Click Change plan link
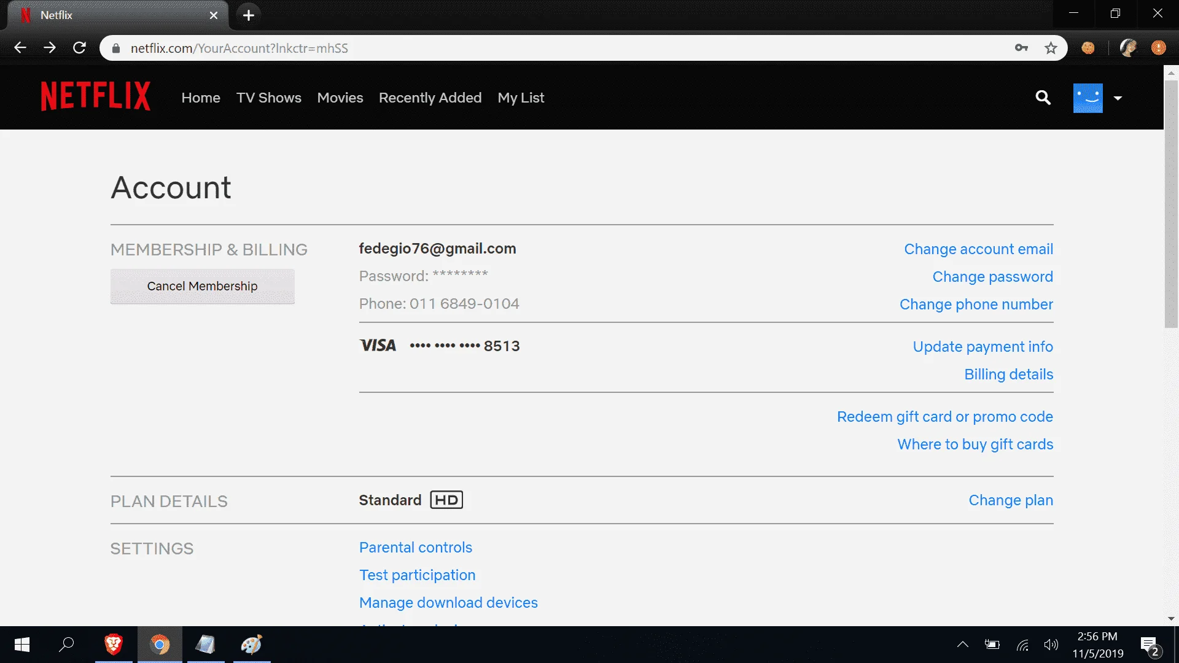The image size is (1179, 663). (1011, 500)
